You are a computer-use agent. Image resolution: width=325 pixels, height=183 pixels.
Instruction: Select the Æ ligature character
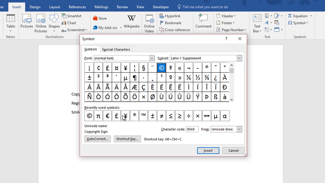tap(135, 87)
